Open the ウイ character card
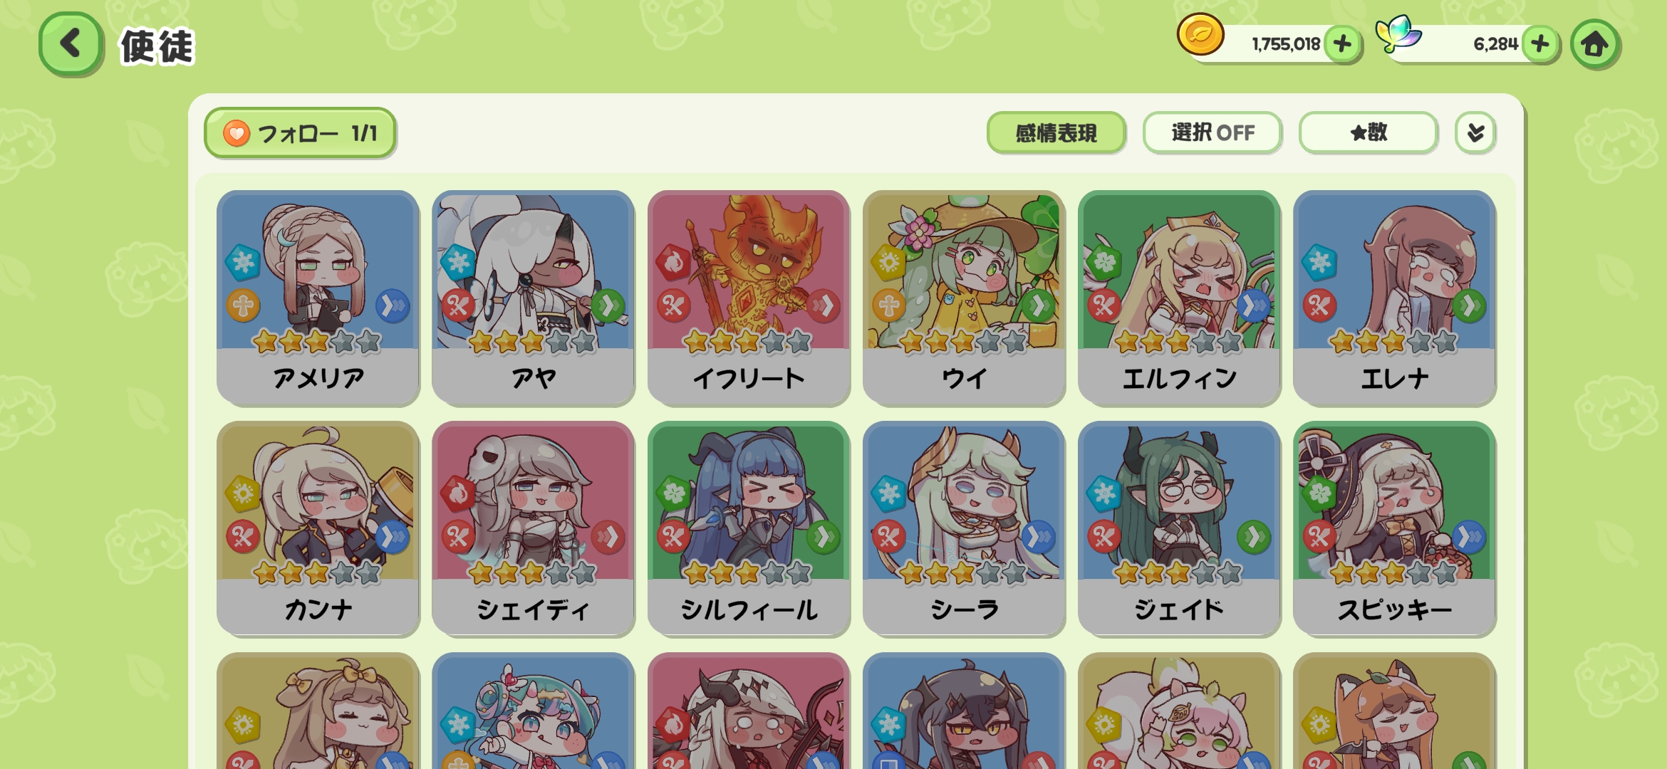 click(964, 298)
